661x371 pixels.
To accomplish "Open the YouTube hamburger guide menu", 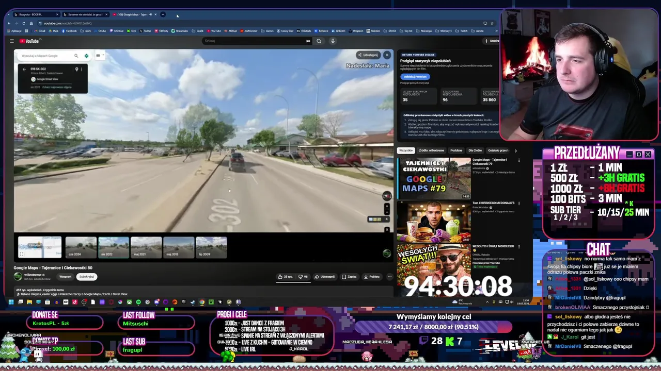I will (x=11, y=41).
